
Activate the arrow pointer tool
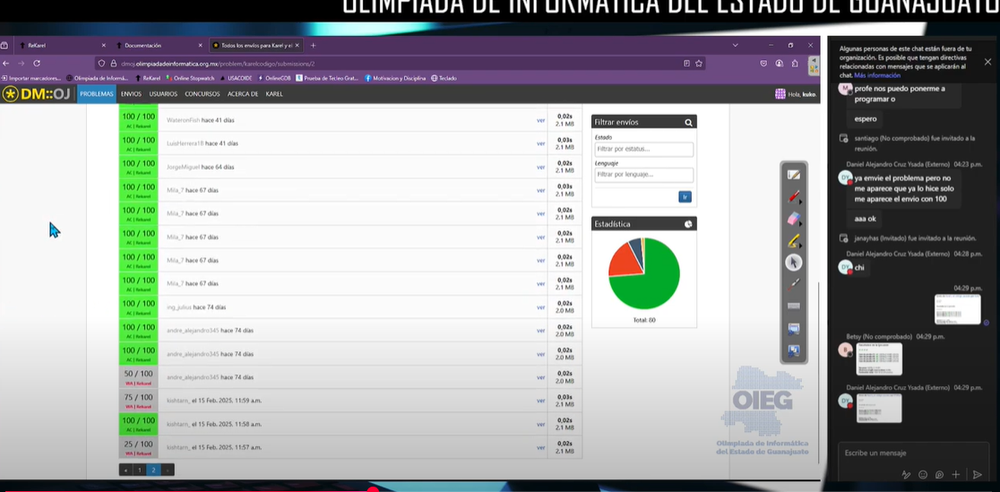(x=793, y=263)
